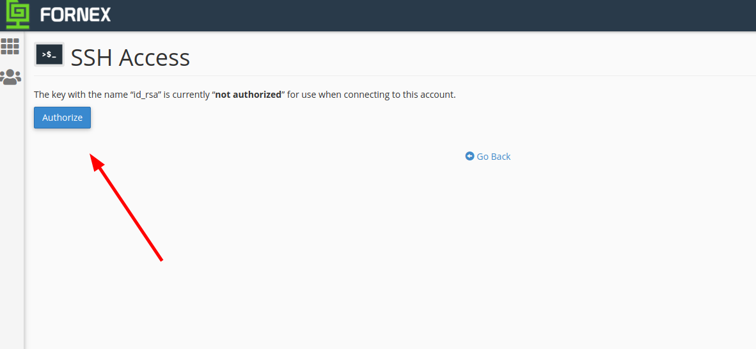The height and width of the screenshot is (349, 756).
Task: Click the green Fornex logo icon
Action: pyautogui.click(x=17, y=15)
